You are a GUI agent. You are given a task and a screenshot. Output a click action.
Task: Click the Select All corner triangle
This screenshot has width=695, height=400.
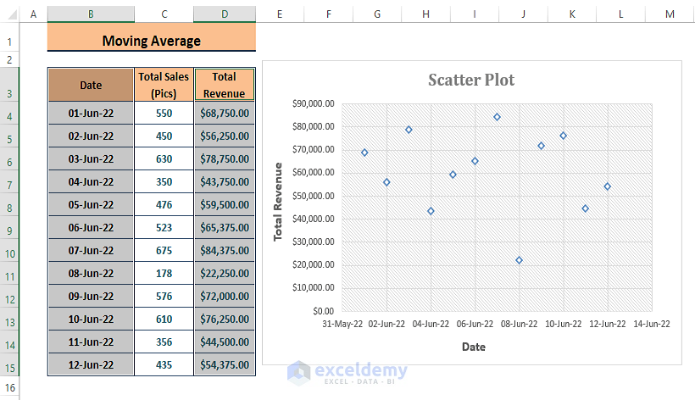9,14
